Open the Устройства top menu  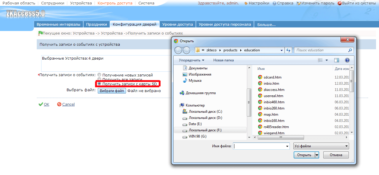pos(81,3)
